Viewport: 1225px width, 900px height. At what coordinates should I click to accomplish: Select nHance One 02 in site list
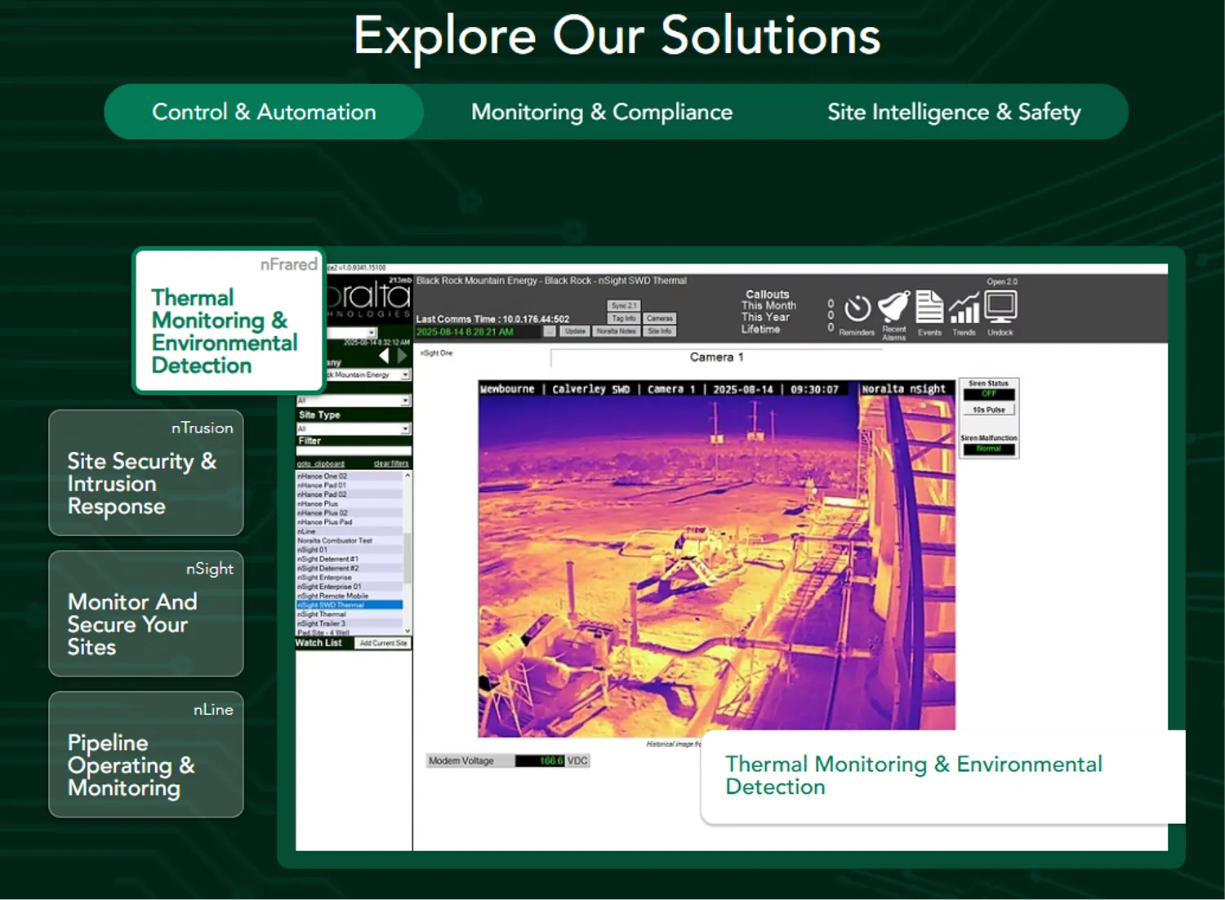tap(350, 476)
